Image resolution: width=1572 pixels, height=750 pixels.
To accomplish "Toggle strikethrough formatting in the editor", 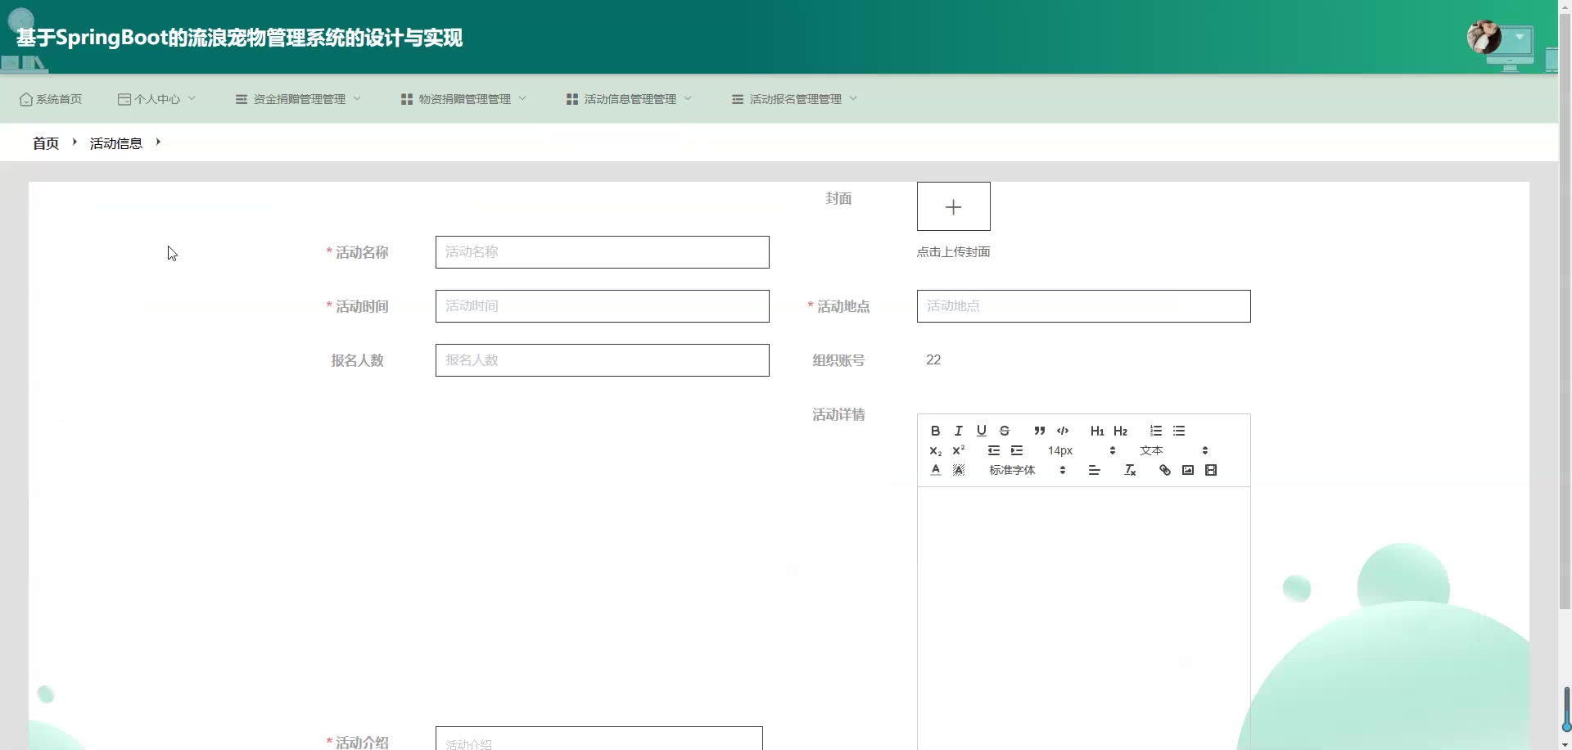I will (x=1004, y=431).
